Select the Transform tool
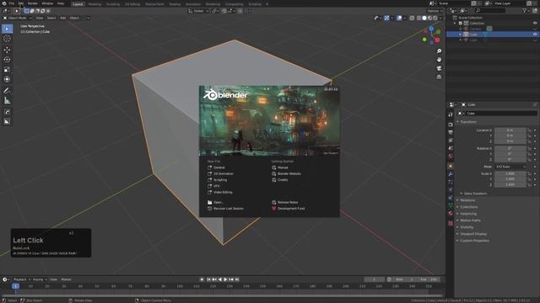Screen dimensions: 540x303 (7, 79)
